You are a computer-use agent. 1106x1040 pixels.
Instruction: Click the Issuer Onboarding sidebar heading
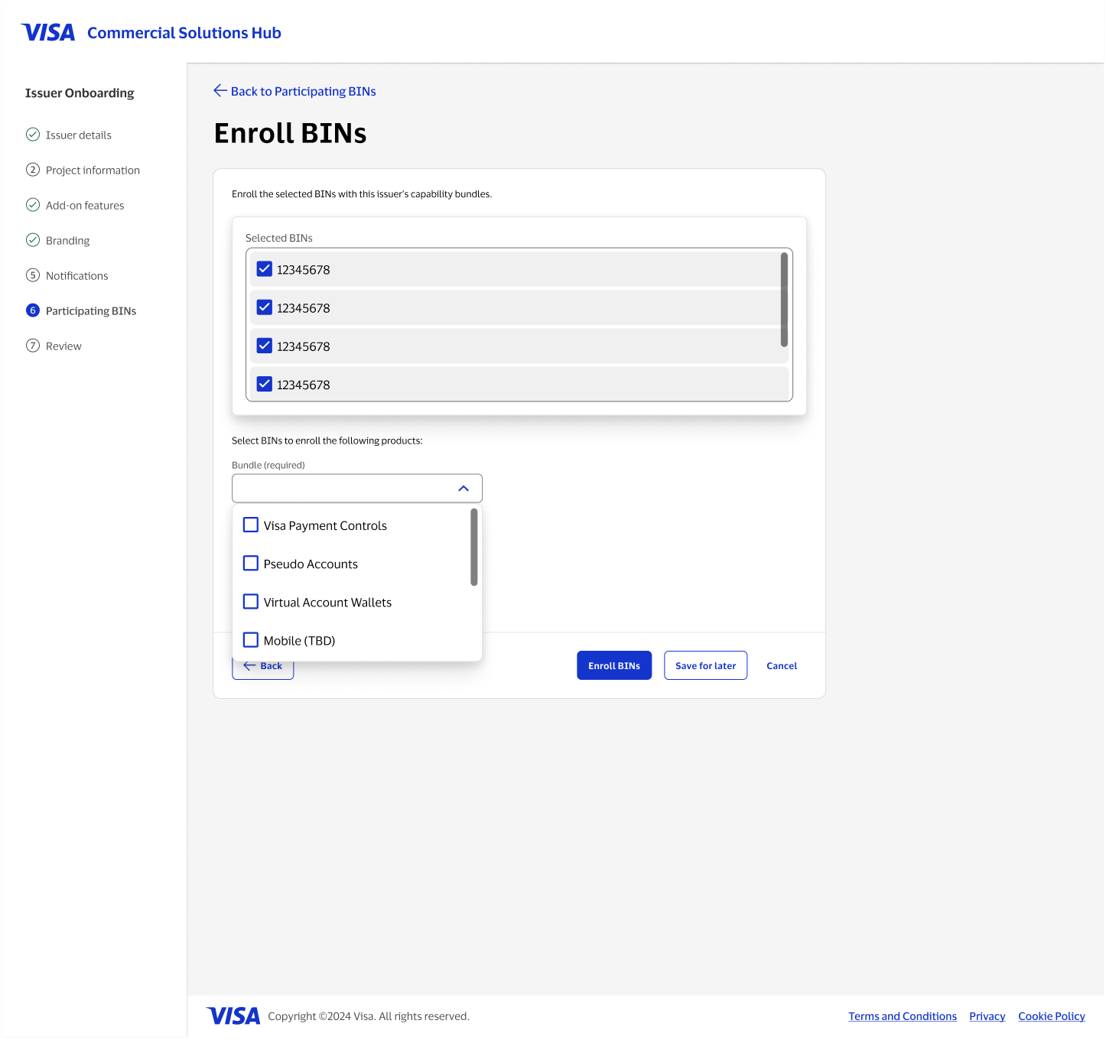point(80,93)
